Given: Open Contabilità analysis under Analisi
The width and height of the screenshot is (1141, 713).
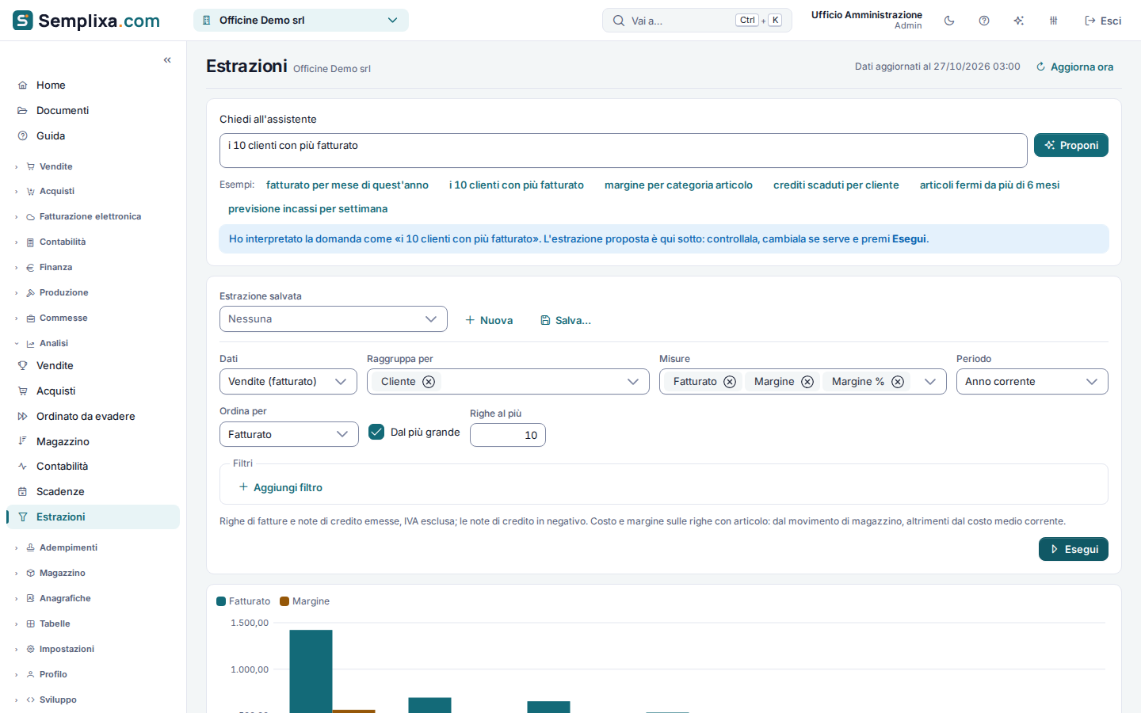Looking at the screenshot, I should tap(93, 466).
